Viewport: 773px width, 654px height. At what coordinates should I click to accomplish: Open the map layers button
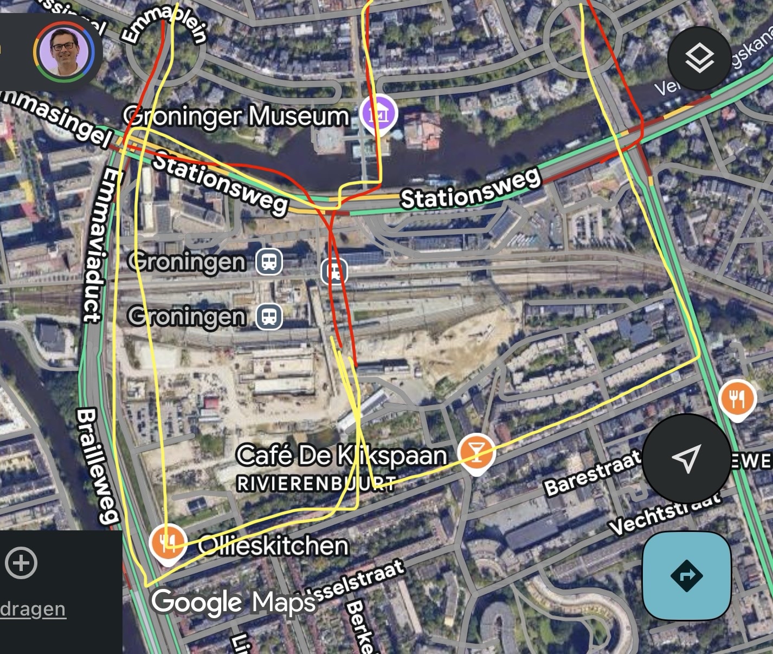(699, 58)
